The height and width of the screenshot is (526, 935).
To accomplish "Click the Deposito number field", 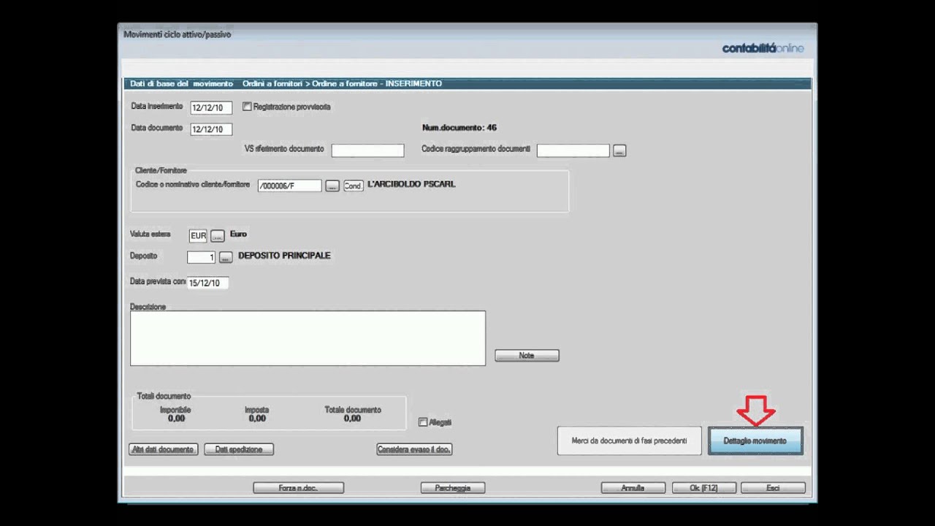I will tap(202, 257).
